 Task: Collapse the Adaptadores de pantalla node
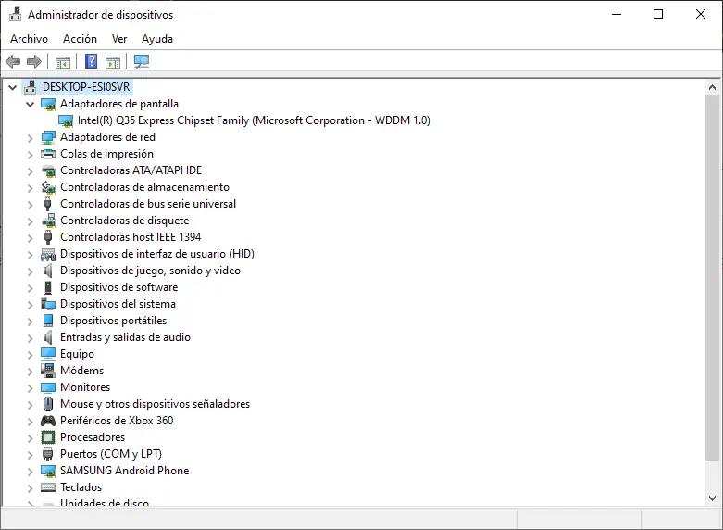pos(30,104)
